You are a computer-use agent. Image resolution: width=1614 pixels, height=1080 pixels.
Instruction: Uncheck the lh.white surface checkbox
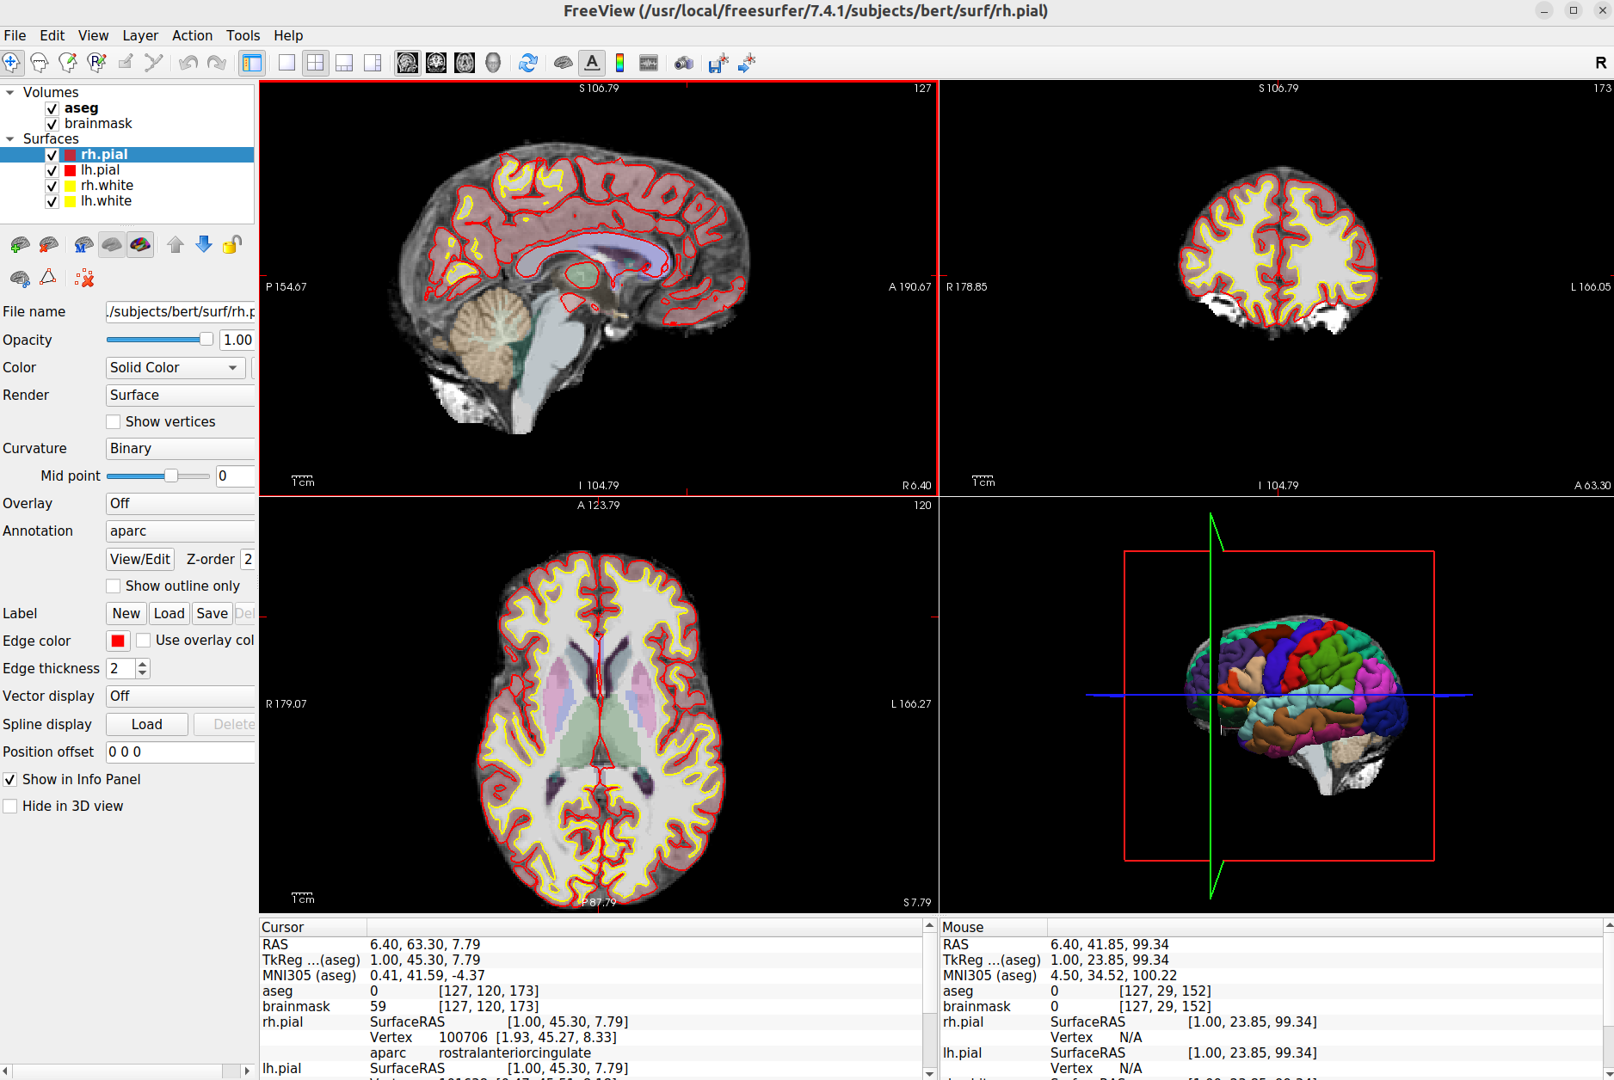tap(52, 200)
